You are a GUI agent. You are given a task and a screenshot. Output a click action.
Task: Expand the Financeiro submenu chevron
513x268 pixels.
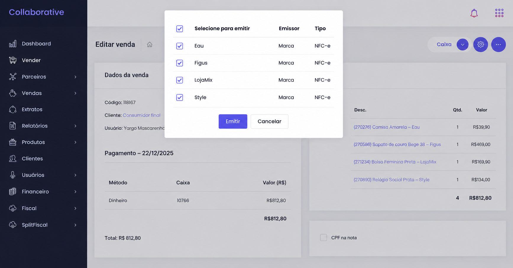coord(75,192)
